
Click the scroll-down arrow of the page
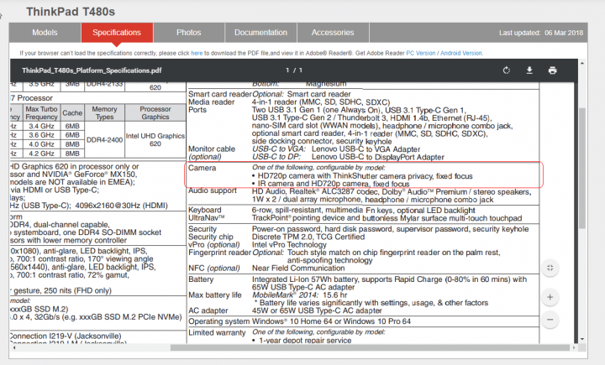pyautogui.click(x=581, y=339)
